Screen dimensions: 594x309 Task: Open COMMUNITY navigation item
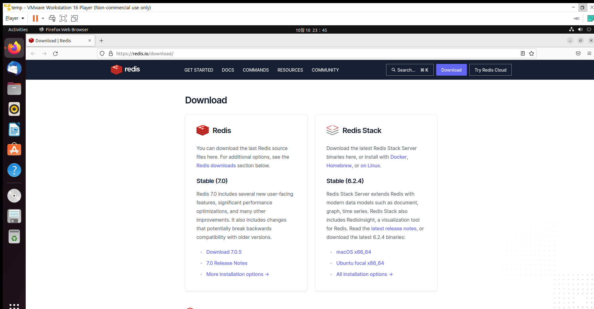point(325,70)
